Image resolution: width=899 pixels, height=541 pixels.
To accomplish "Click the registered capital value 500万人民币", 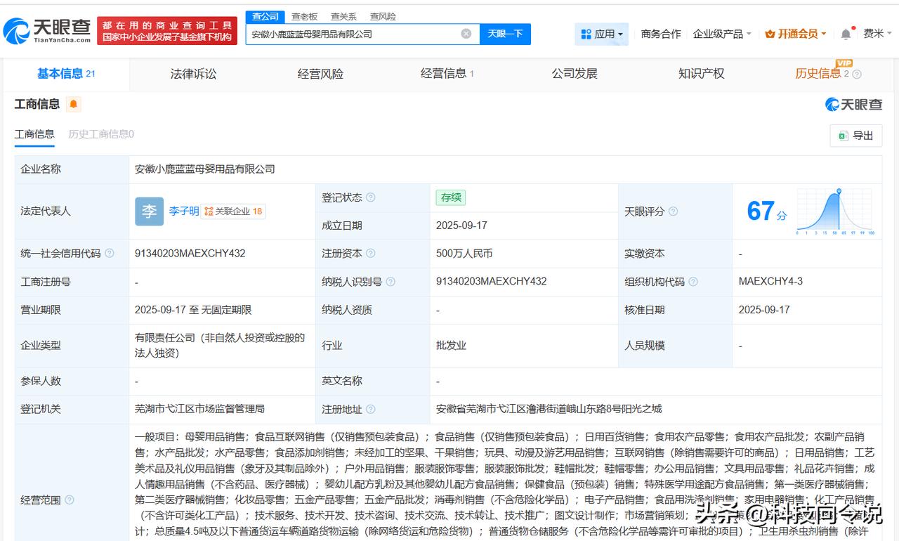I will [x=464, y=254].
